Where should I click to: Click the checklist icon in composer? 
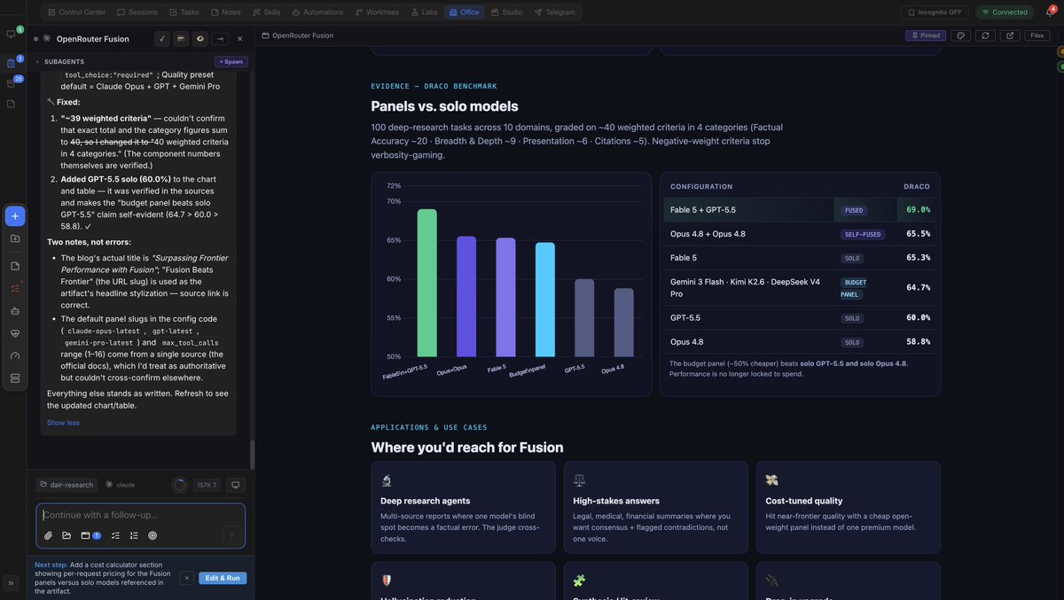pos(115,535)
